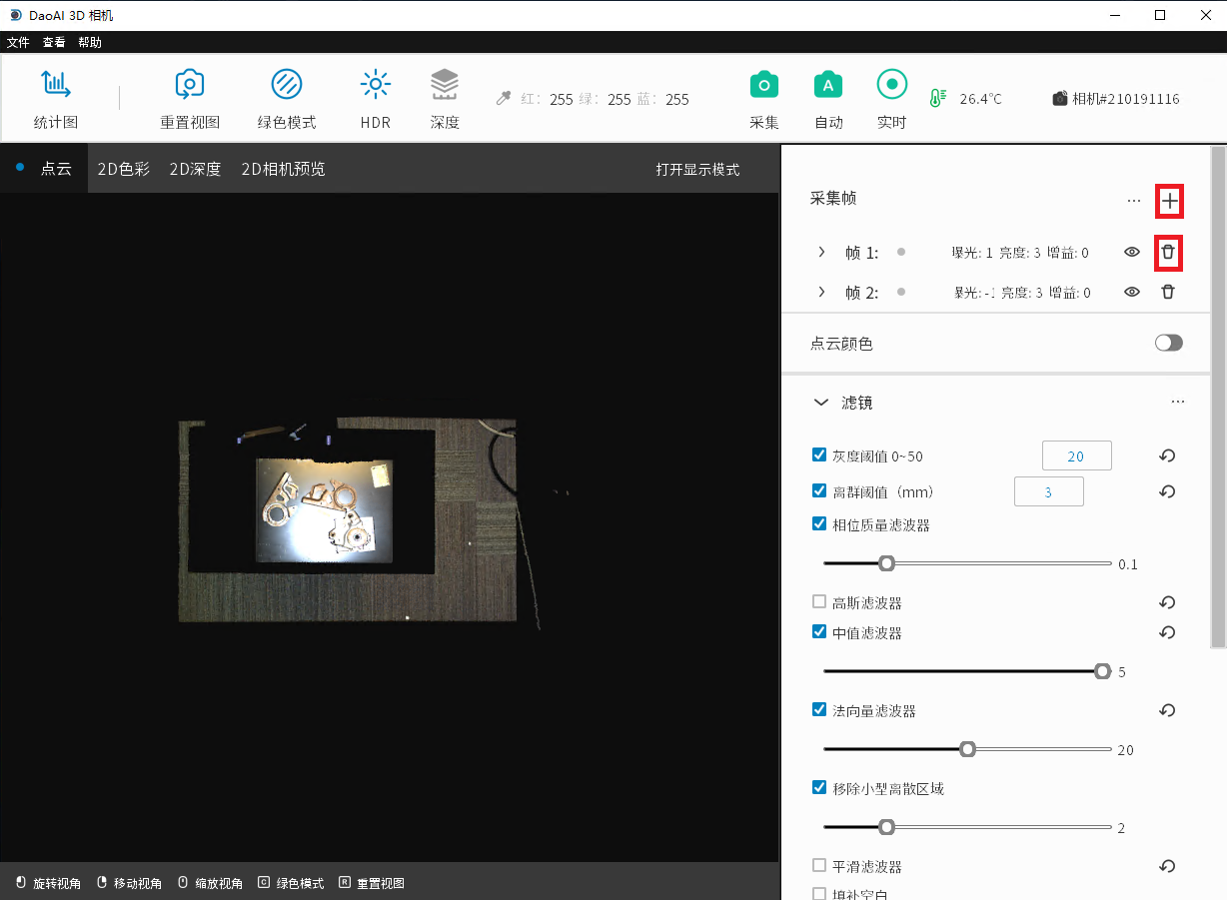The height and width of the screenshot is (900, 1227).
Task: Click the 打开显示模式 button
Action: click(x=697, y=169)
